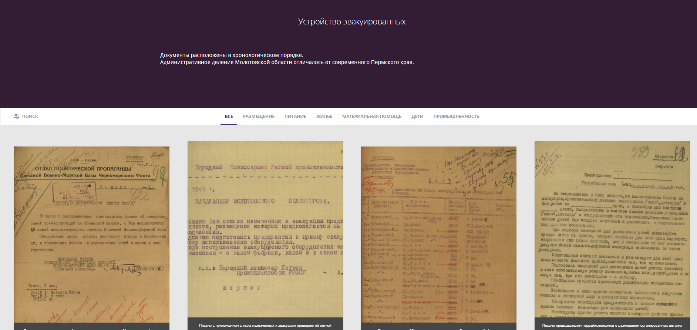The width and height of the screenshot is (697, 330).
Task: Filter documents by ПИТАНИЕ
Action: (x=295, y=116)
